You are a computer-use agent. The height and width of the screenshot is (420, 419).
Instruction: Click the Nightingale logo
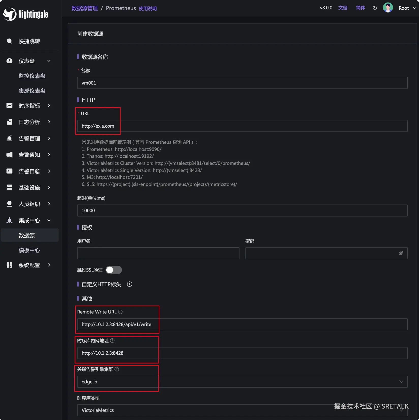(x=25, y=14)
